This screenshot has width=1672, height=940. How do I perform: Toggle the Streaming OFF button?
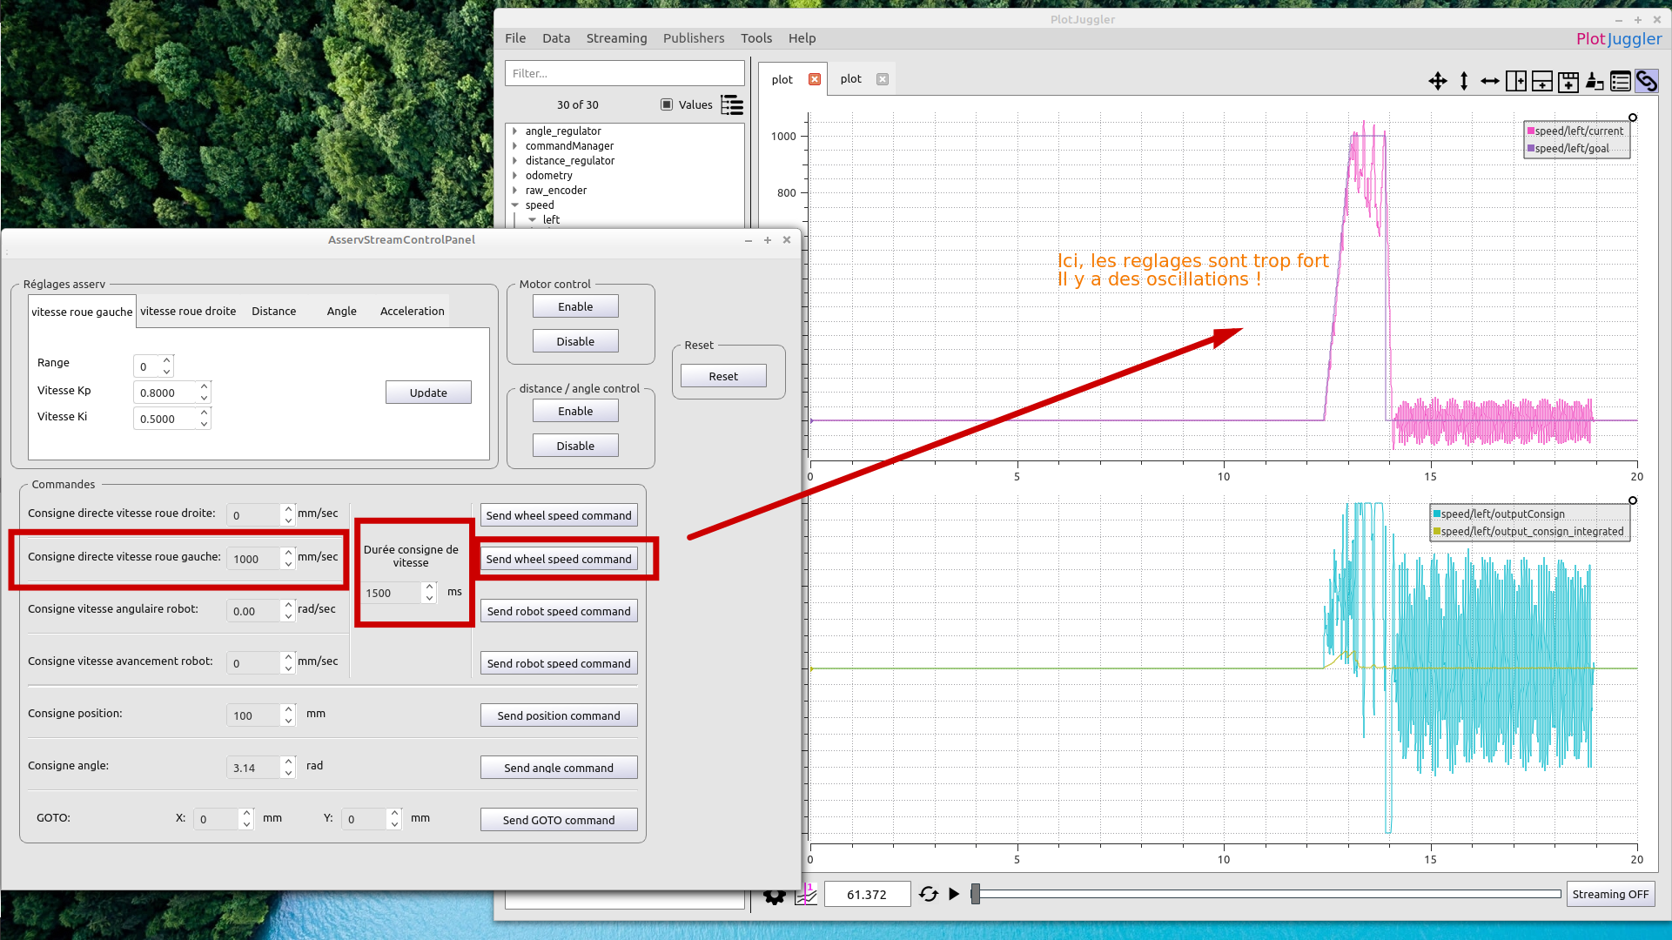tap(1610, 894)
